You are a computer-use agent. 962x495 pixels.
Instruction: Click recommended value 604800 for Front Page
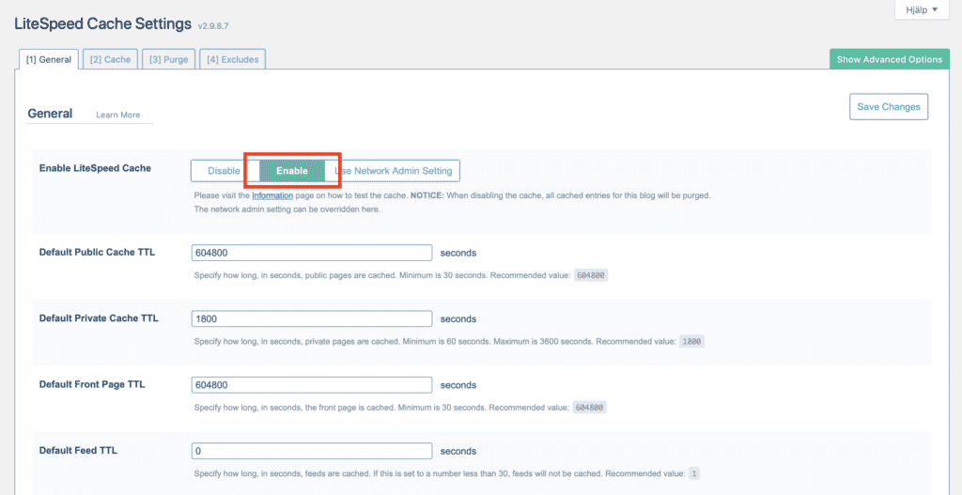click(590, 408)
